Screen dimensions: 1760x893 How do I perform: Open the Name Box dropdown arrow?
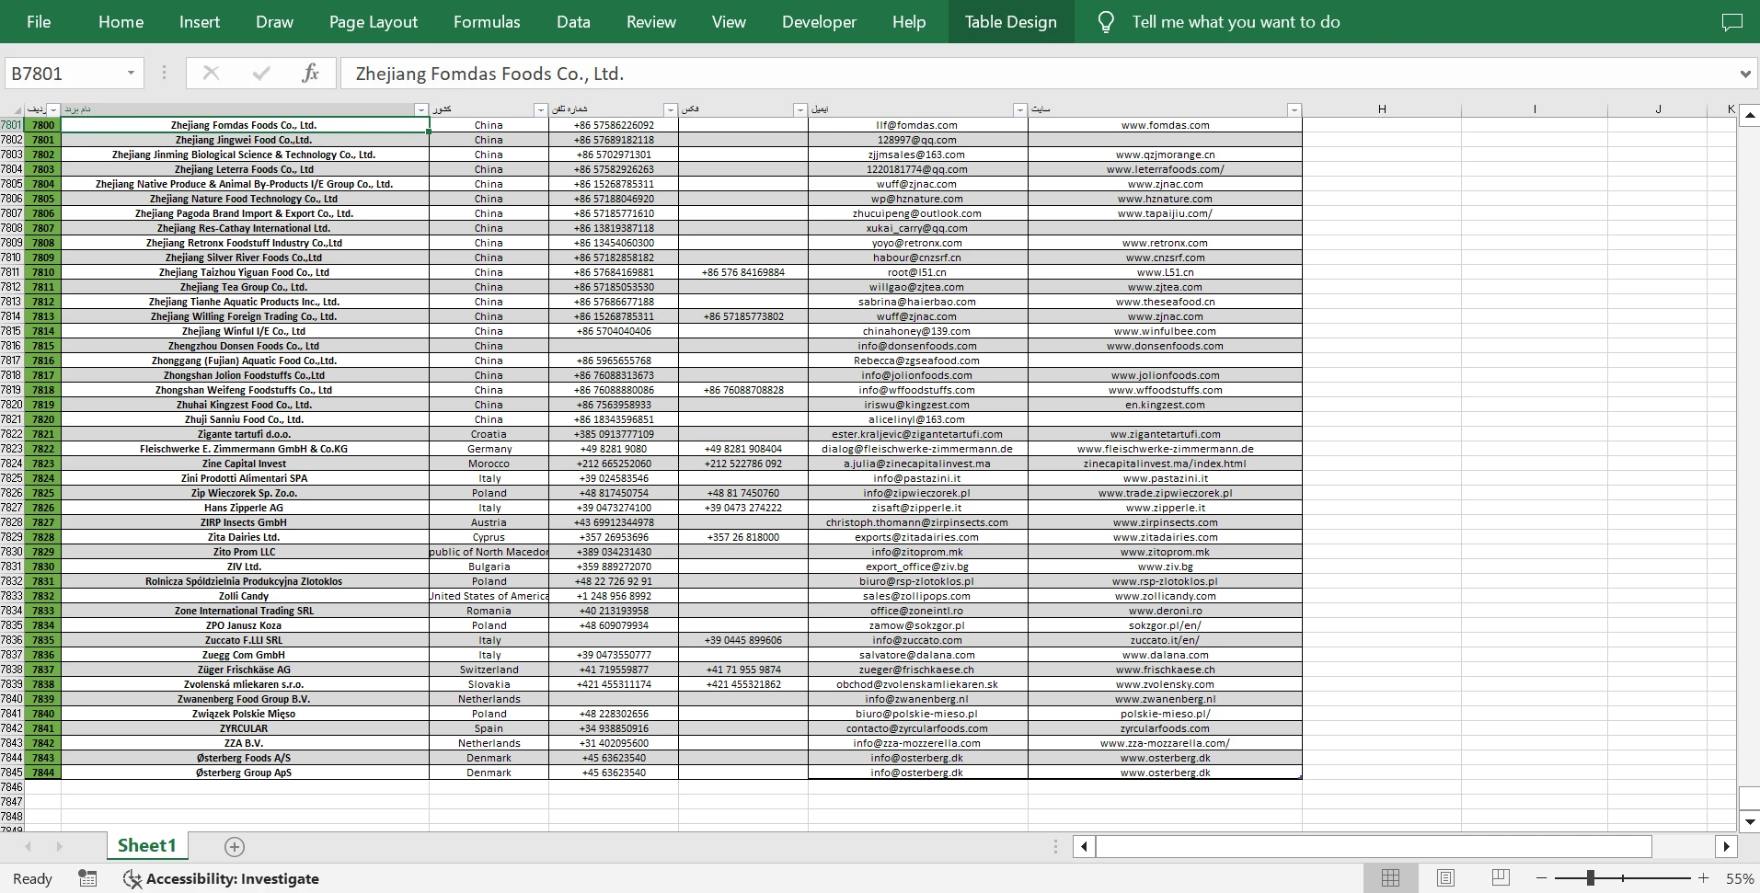tap(131, 74)
